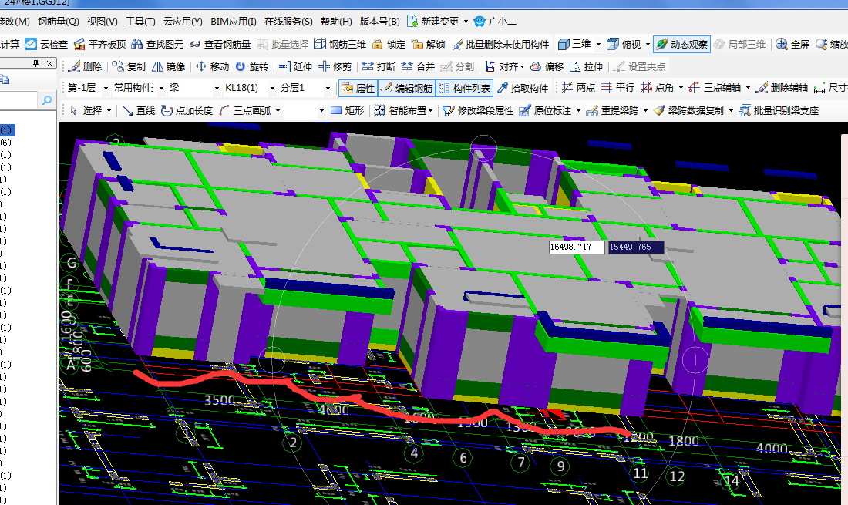This screenshot has width=848, height=505.
Task: Select the 修剪 trim tool
Action: tap(335, 66)
